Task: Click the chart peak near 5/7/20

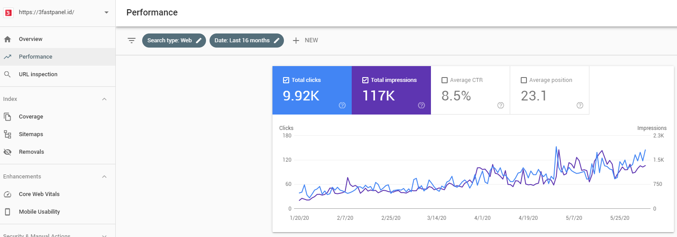Action: coord(556,147)
